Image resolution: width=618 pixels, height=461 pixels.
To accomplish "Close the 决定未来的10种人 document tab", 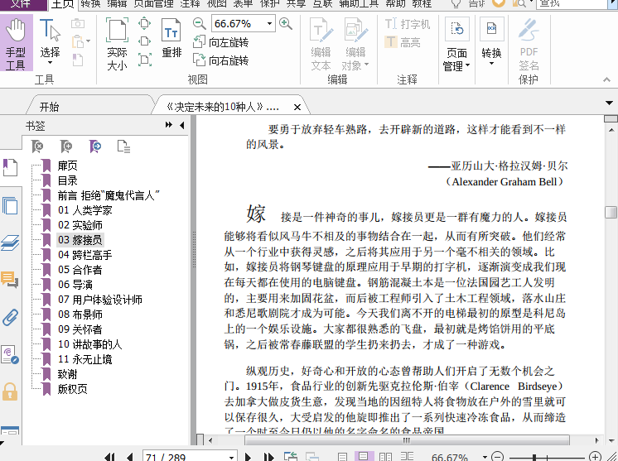I will (297, 107).
